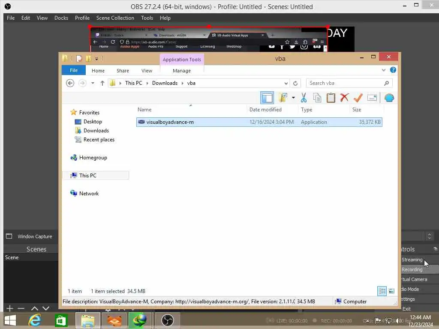The width and height of the screenshot is (439, 329).
Task: Click the Windows Start button
Action: (x=10, y=320)
